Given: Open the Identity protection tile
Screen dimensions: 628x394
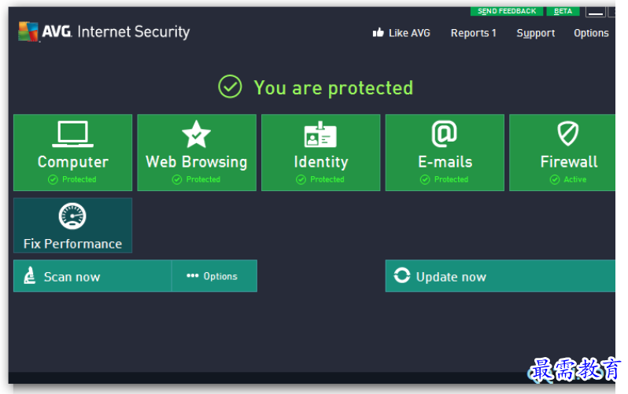Looking at the screenshot, I should click(321, 153).
